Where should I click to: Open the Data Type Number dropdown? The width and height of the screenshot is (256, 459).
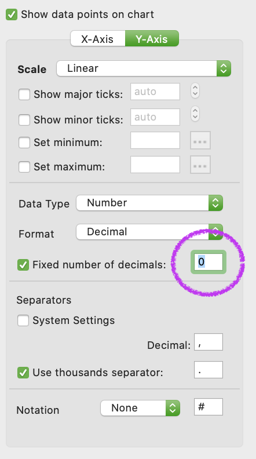coord(149,203)
